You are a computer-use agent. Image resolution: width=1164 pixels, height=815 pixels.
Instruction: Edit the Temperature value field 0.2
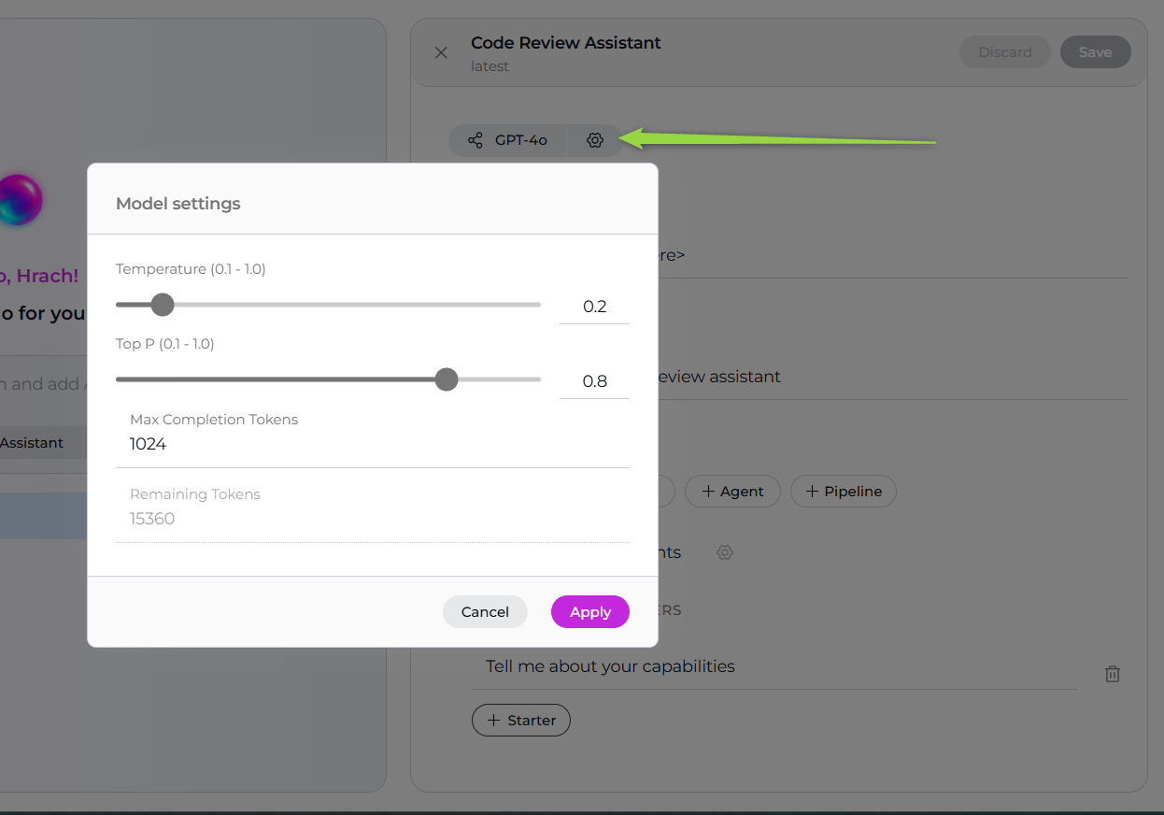point(594,307)
